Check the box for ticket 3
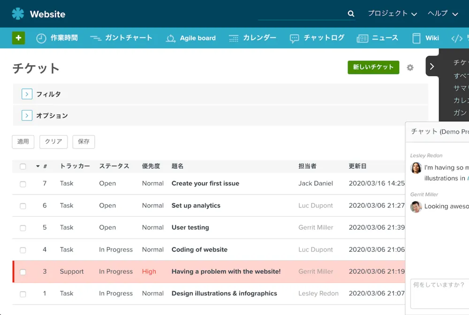This screenshot has width=469, height=315. [x=23, y=272]
